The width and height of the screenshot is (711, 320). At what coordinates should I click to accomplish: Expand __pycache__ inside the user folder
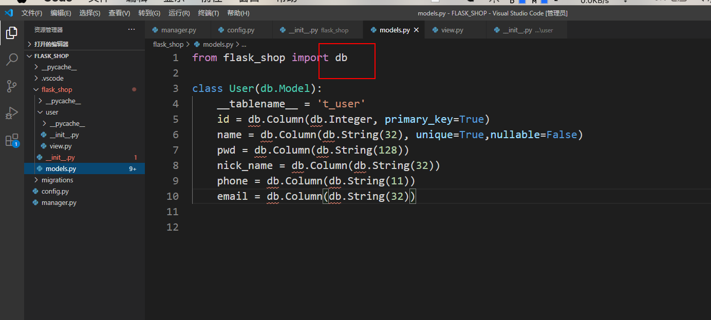(x=84, y=123)
